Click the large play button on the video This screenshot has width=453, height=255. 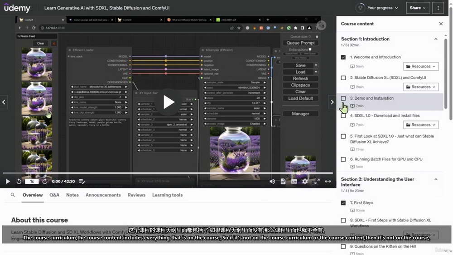pos(169,102)
